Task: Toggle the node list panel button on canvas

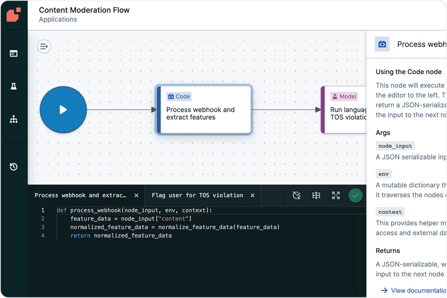Action: click(x=44, y=46)
